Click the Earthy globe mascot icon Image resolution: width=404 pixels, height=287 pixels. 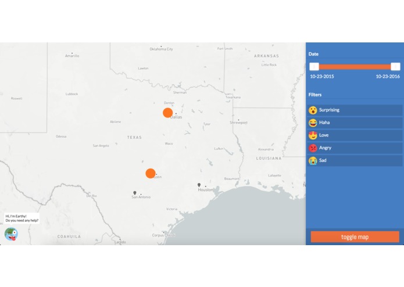pos(11,234)
